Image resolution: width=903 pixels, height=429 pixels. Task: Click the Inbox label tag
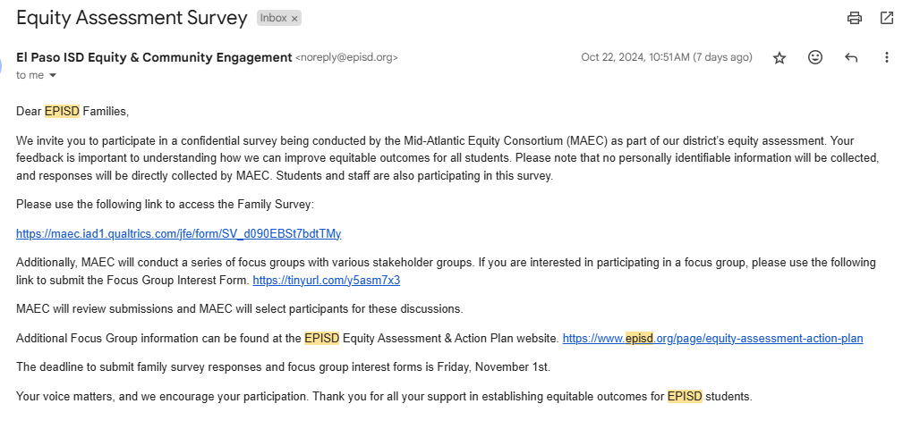[x=273, y=18]
